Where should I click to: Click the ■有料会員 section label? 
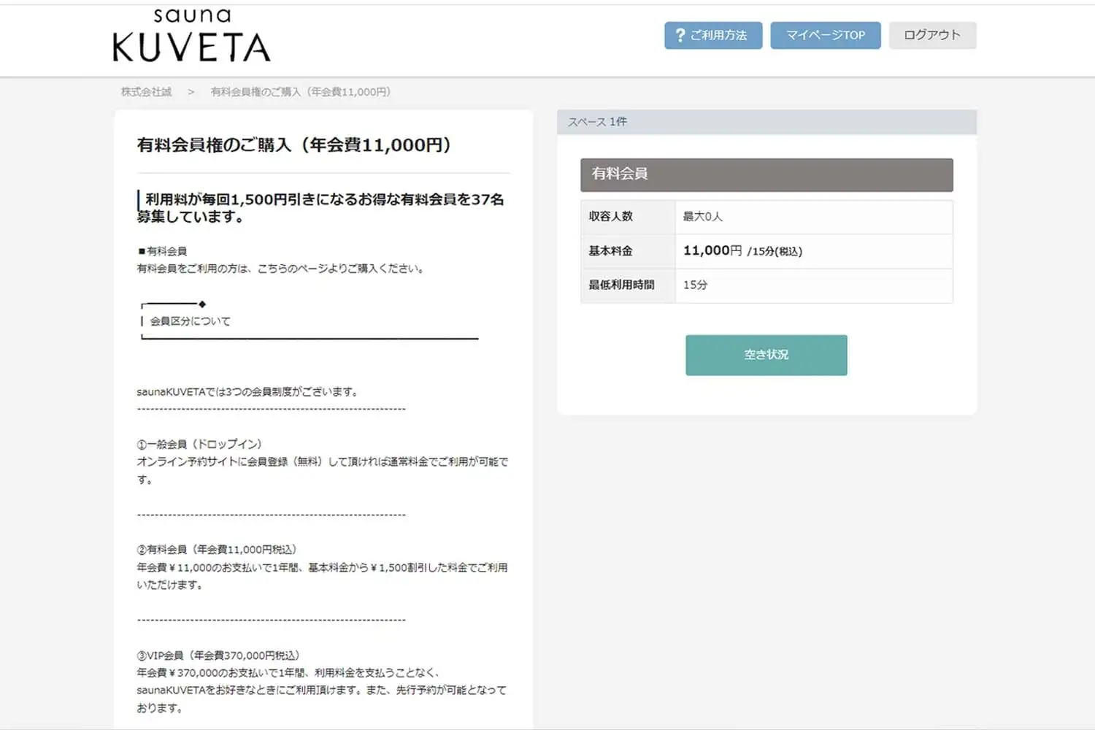click(162, 251)
